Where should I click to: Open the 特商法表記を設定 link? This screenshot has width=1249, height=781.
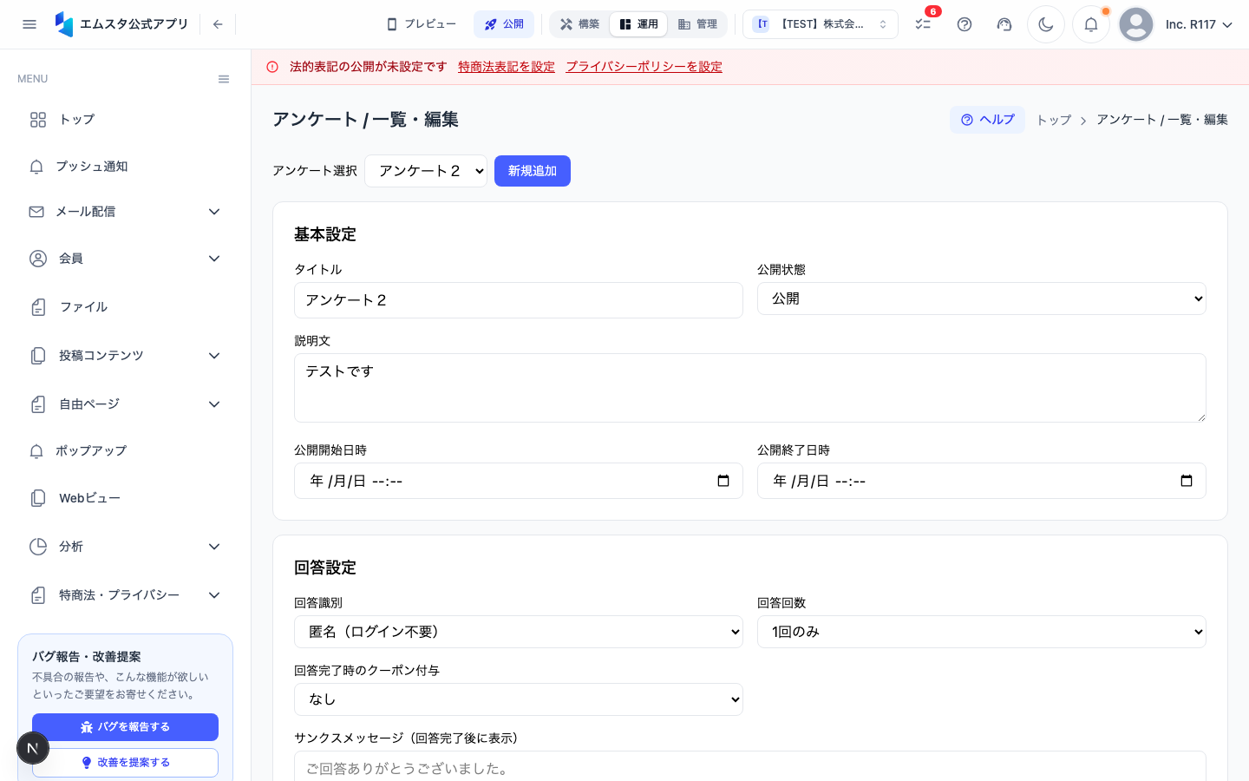point(507,67)
